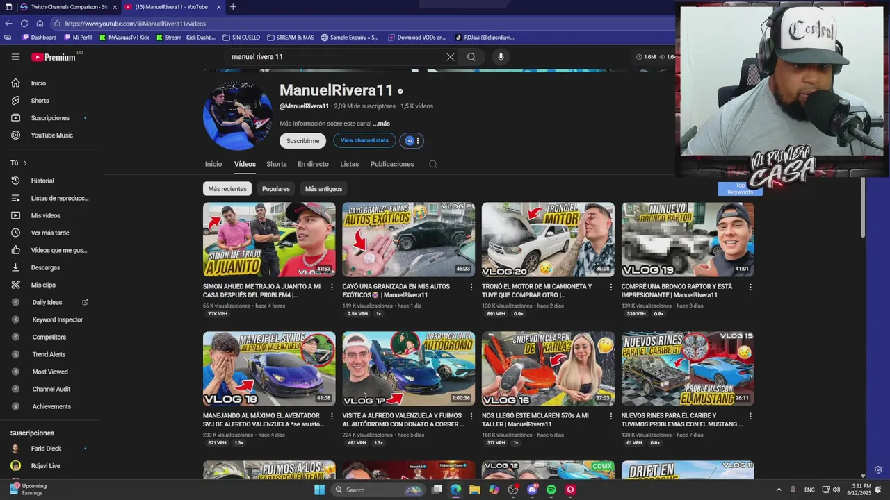Image resolution: width=890 pixels, height=500 pixels.
Task: Go to YouTube Premium home logo
Action: pyautogui.click(x=54, y=57)
